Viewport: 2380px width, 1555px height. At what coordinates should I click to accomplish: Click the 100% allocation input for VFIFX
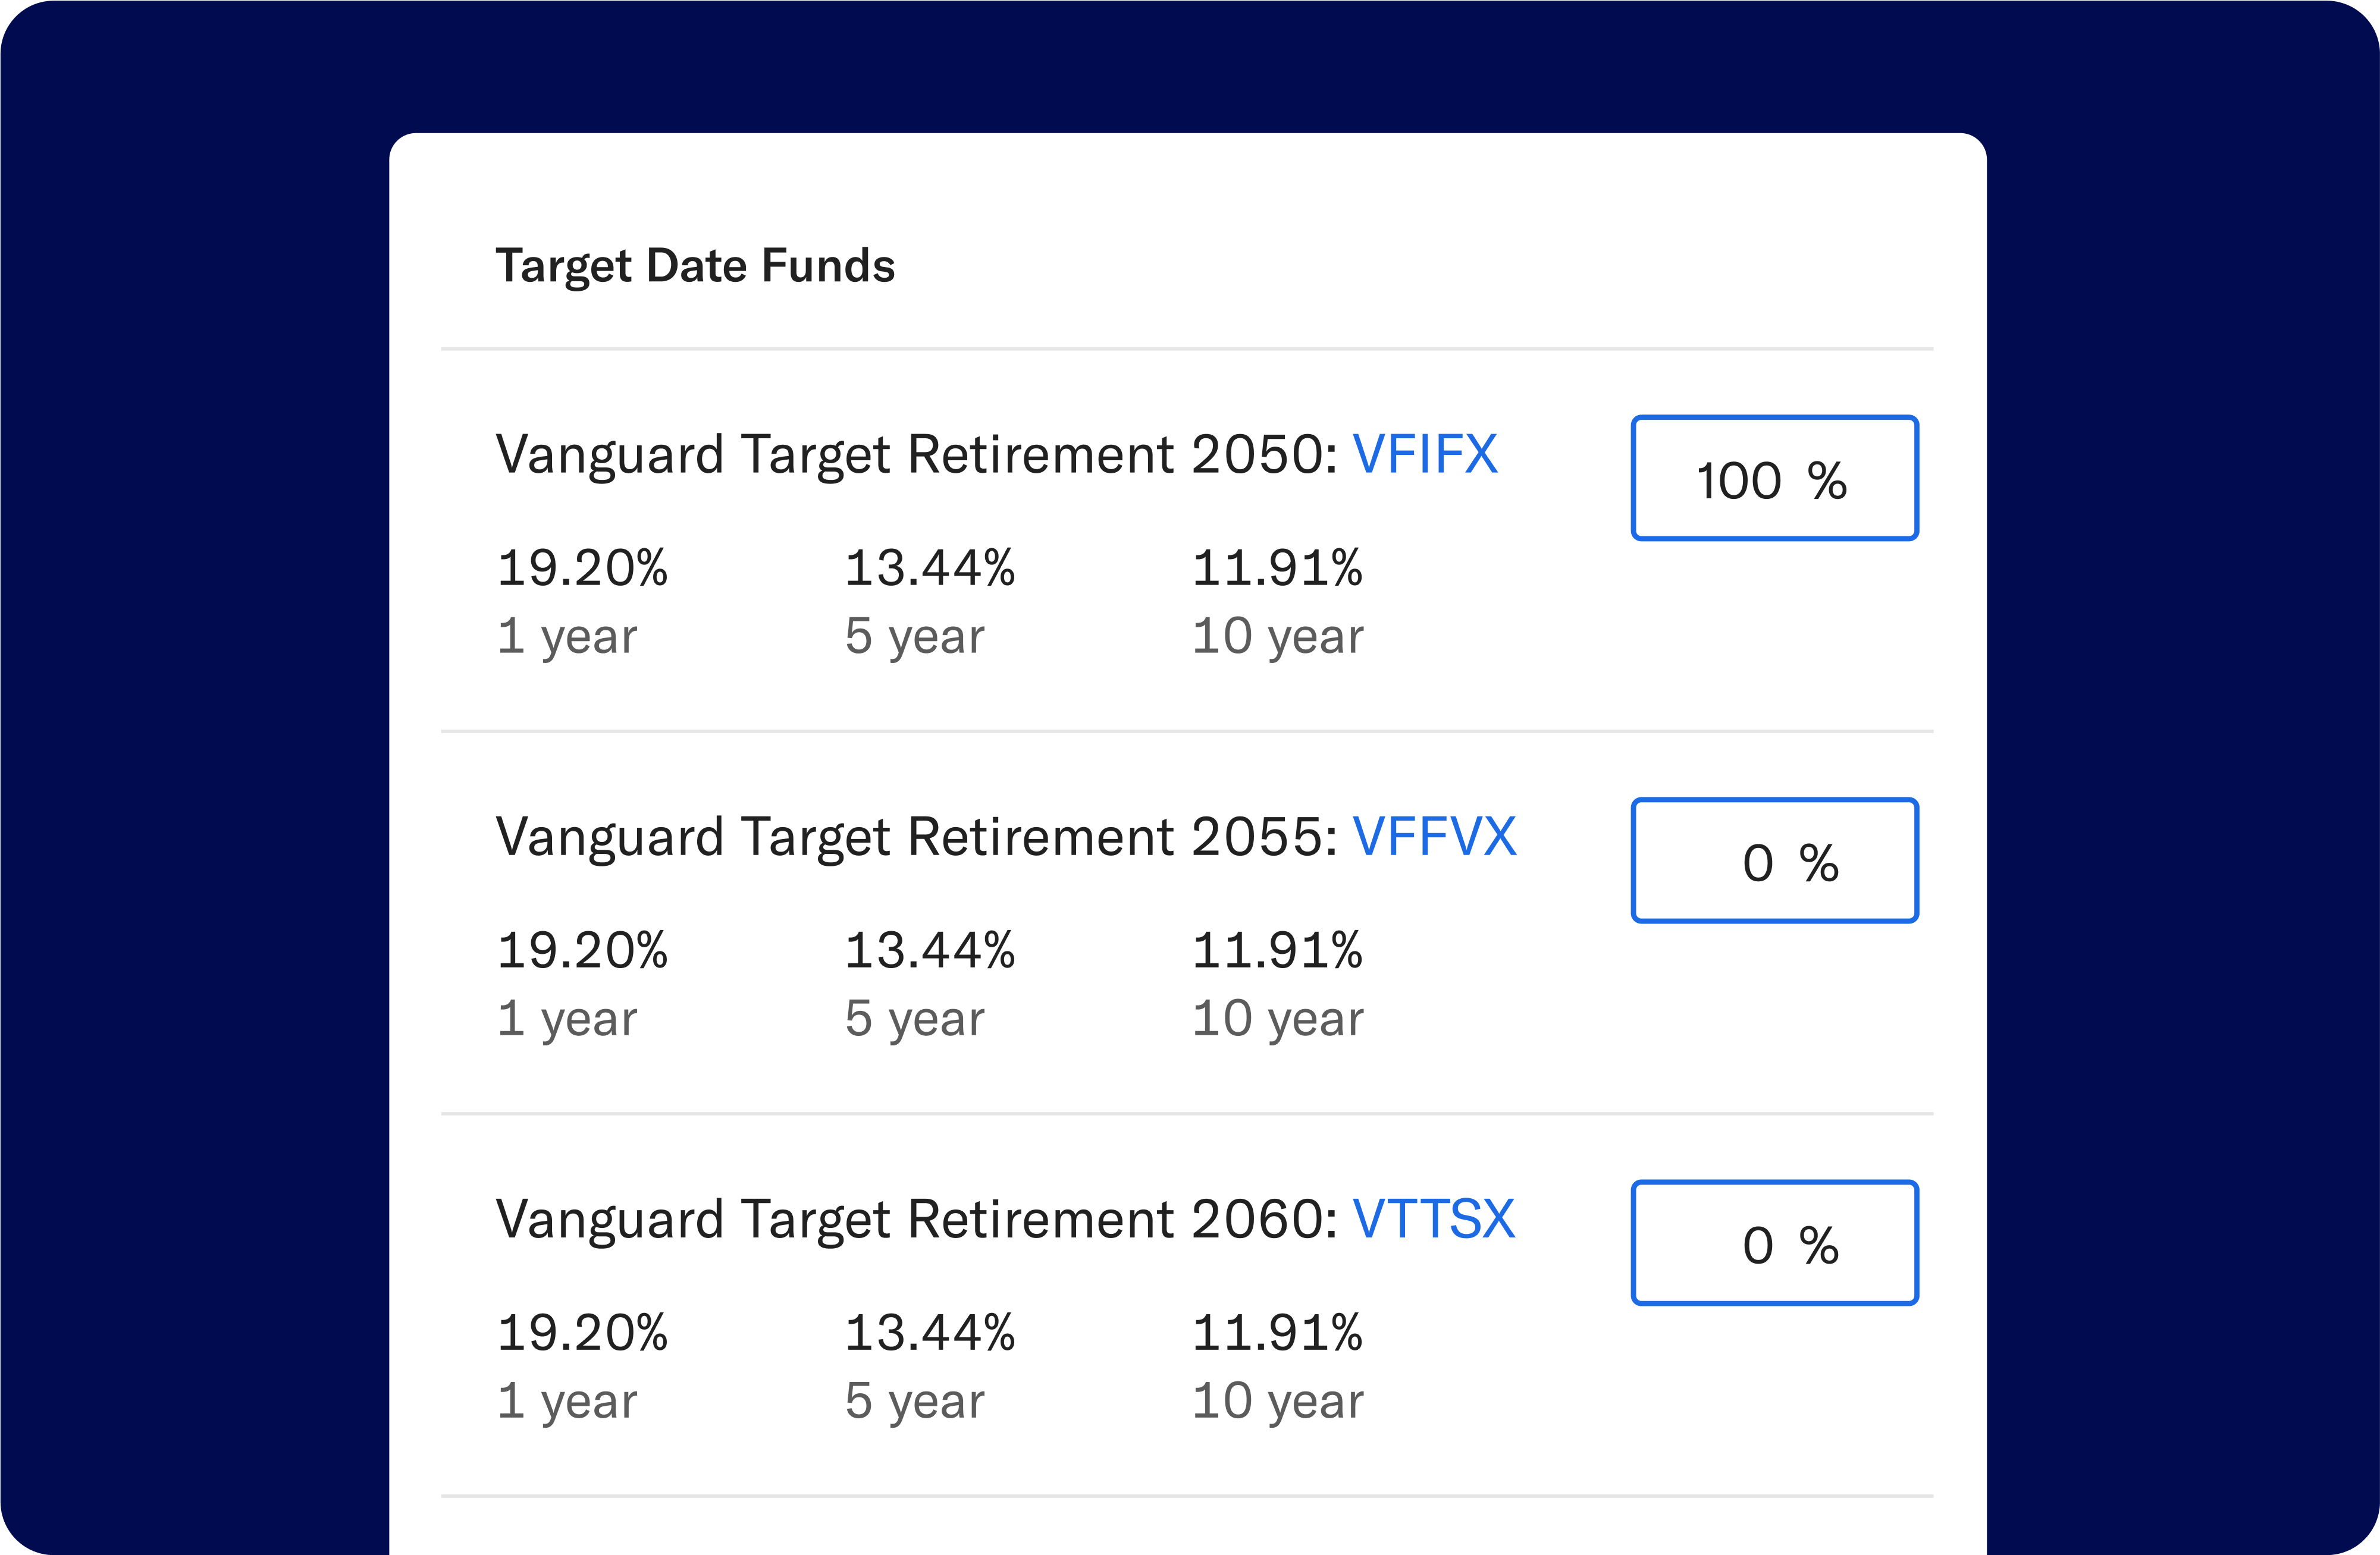pos(1775,478)
